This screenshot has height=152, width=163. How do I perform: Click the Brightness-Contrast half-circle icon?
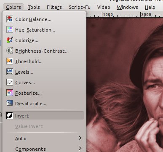10,51
